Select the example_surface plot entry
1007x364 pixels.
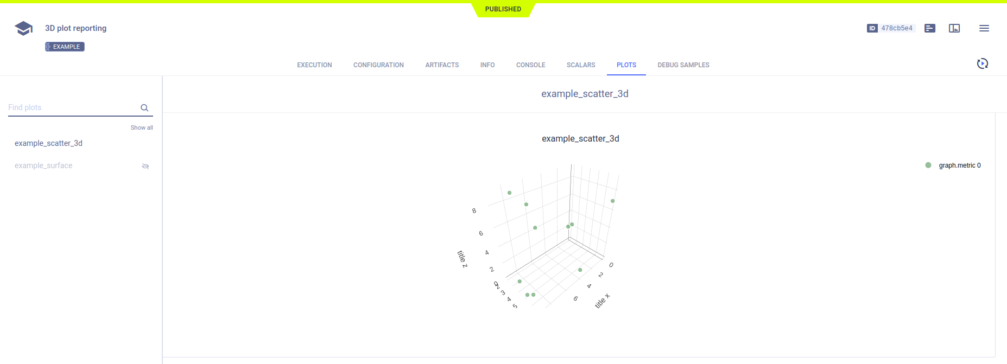[43, 165]
